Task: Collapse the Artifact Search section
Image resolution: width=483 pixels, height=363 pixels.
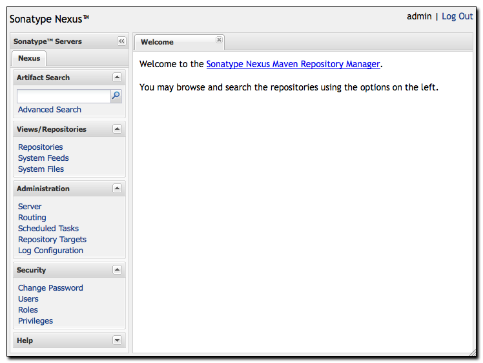Action: [x=117, y=77]
